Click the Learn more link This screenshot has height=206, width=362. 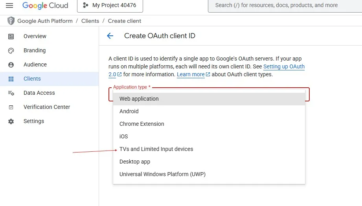point(191,74)
